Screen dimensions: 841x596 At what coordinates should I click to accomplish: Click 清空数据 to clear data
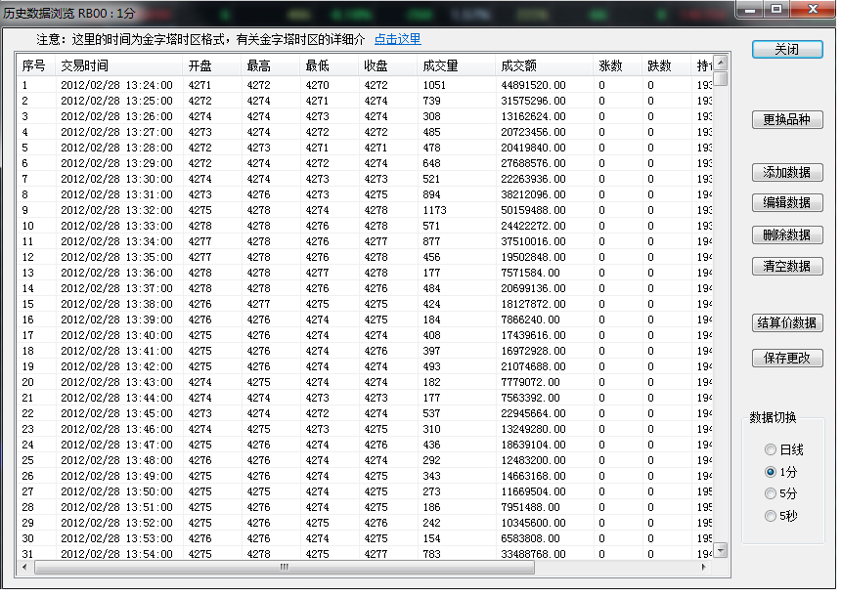pos(786,267)
